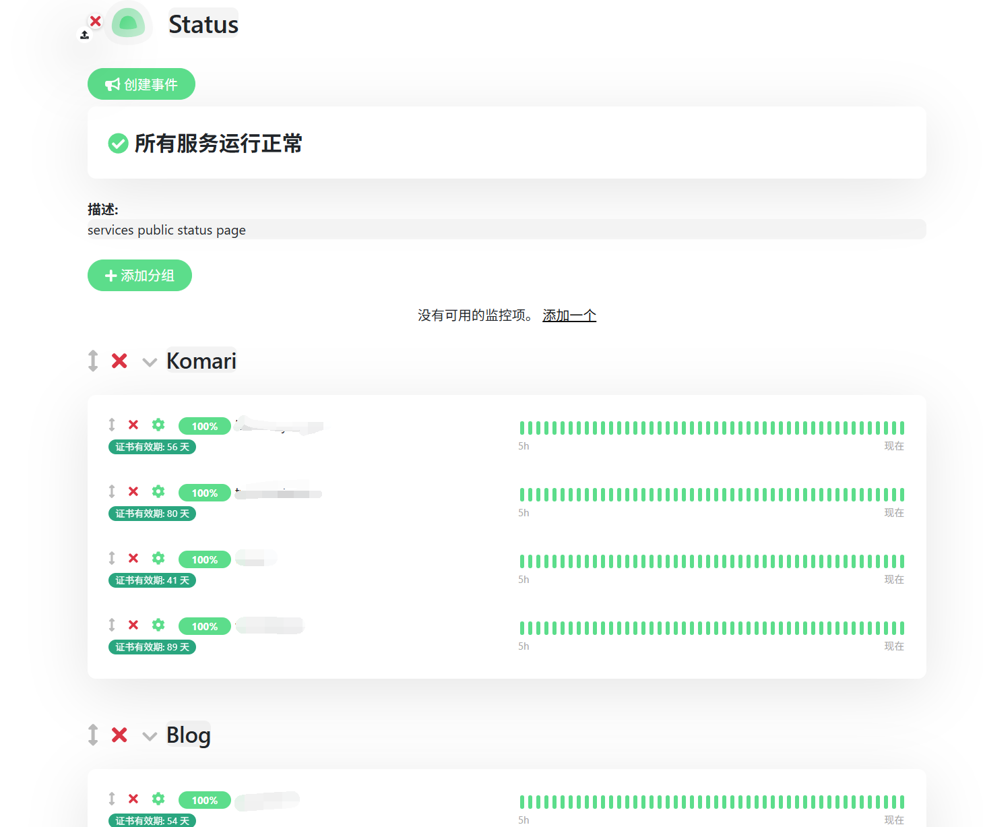Open the 添加一个 link
Image resolution: width=983 pixels, height=827 pixels.
tap(569, 315)
